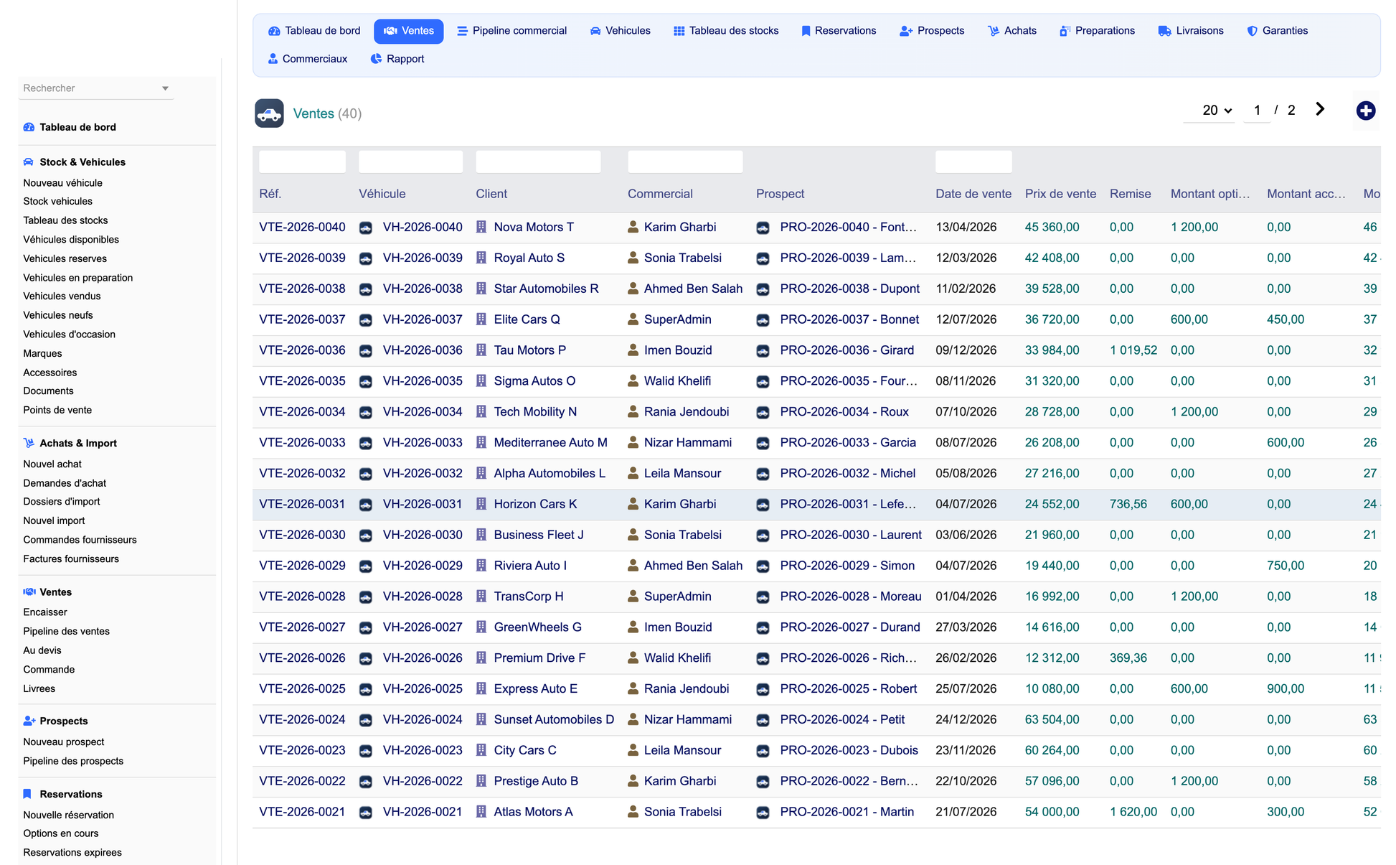Go to next page with the chevron arrow
The image size is (1396, 865).
1320,109
